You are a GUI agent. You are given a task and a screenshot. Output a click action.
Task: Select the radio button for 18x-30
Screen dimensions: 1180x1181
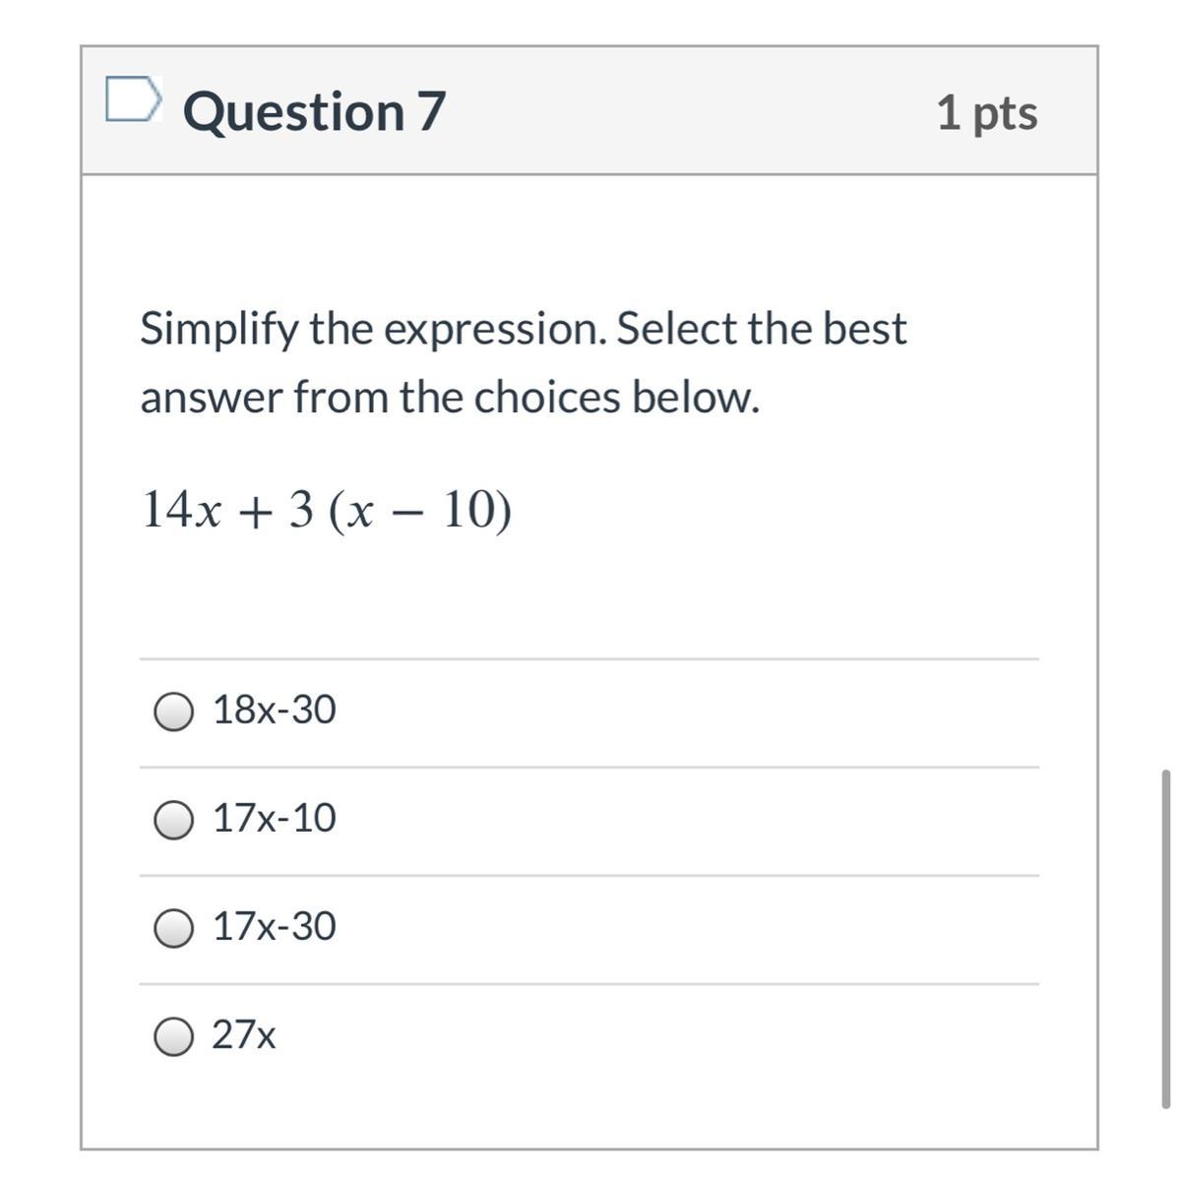[174, 712]
